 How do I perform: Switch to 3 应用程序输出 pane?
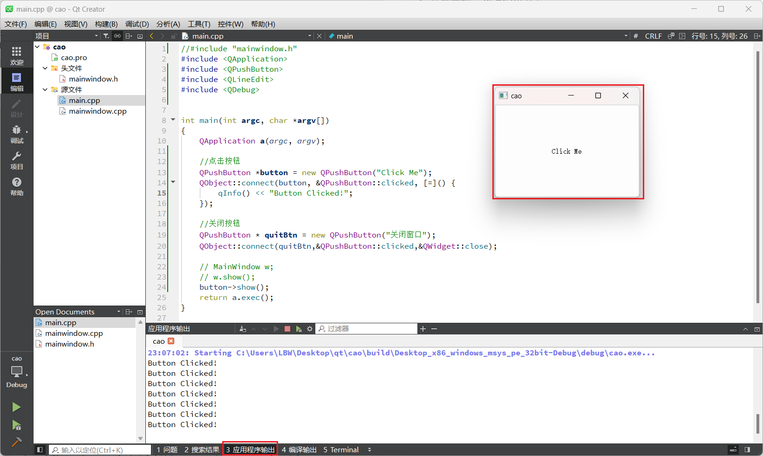point(250,449)
